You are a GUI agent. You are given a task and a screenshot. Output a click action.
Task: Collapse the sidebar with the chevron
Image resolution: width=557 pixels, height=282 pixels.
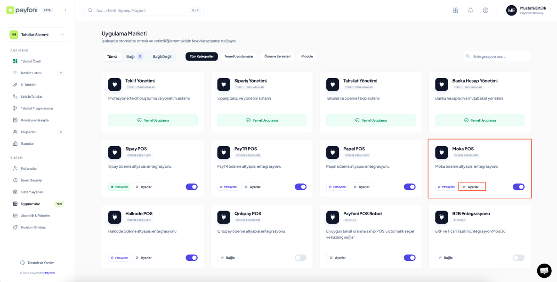[65, 10]
